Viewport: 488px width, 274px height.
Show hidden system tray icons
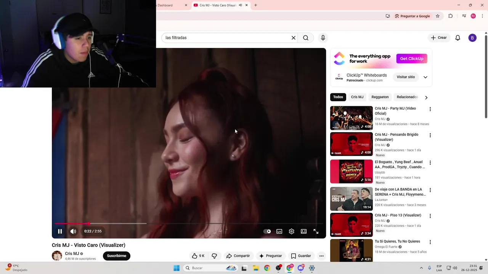point(421,268)
